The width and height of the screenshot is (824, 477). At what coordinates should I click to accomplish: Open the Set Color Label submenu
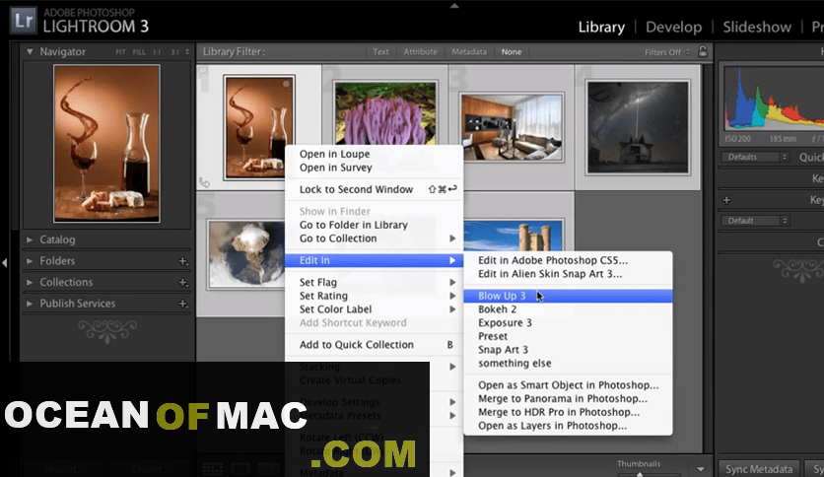[374, 309]
